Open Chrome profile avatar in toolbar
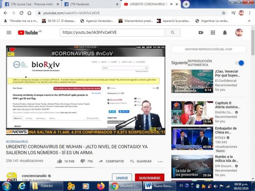The image size is (255, 191). 241,13
